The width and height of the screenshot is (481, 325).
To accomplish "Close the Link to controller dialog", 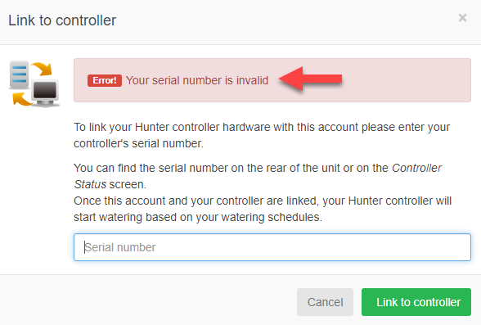I will tap(462, 18).
